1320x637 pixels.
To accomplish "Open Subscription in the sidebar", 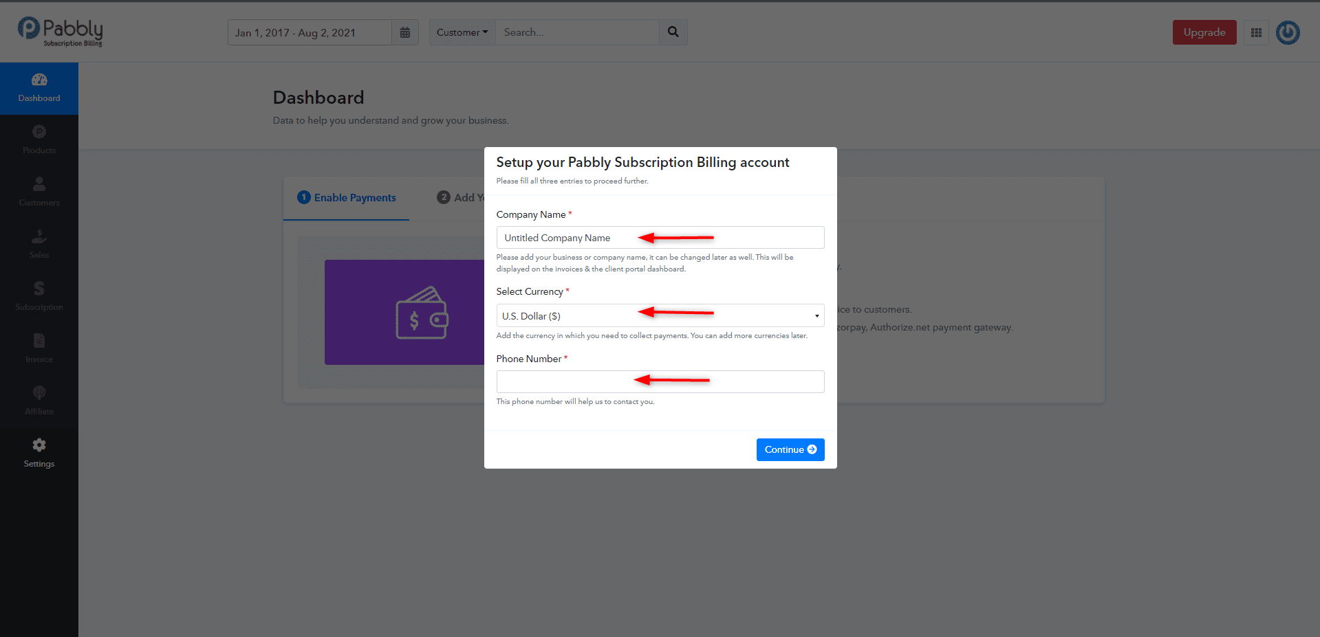I will [x=39, y=298].
